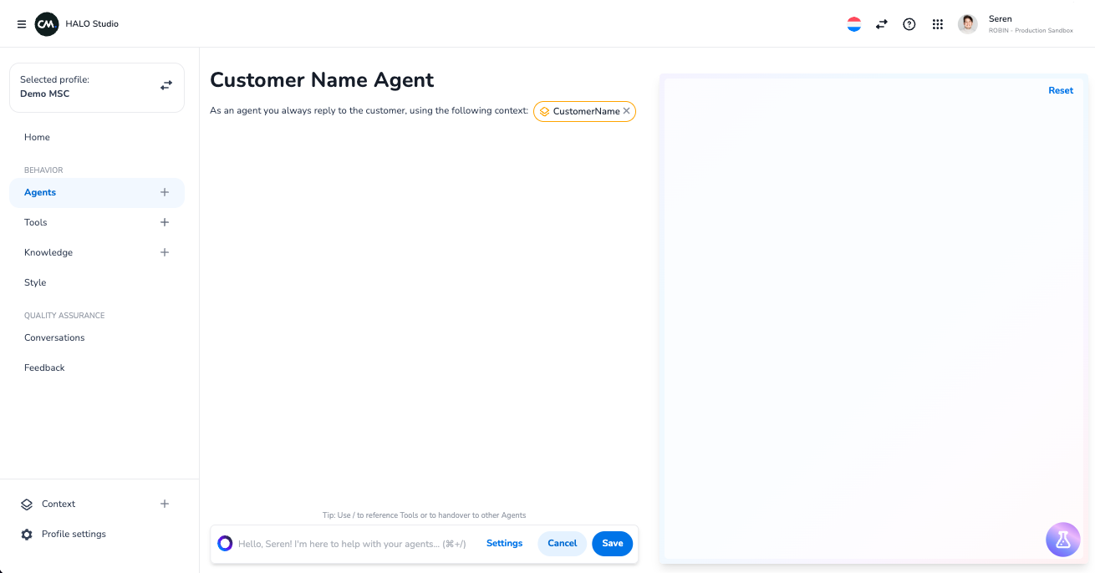
Task: Switch the selected profile Demo MSC
Action: pos(166,86)
